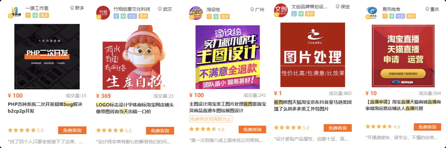
Task: Open the 淘宝直播 天猫直播 thumbnail image
Action: (403, 56)
